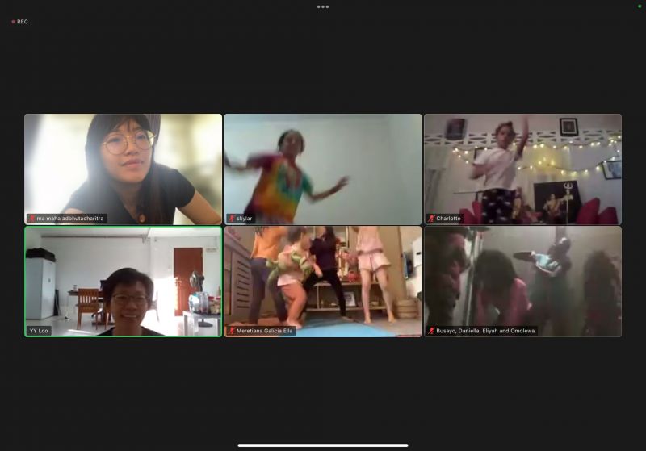Viewport: 646px width, 451px height.
Task: Select Busayo, Daniella, Eliyah and Omolewa's tile
Action: 522,282
